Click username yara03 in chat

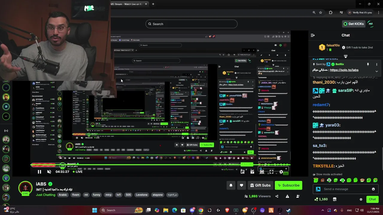(x=333, y=125)
